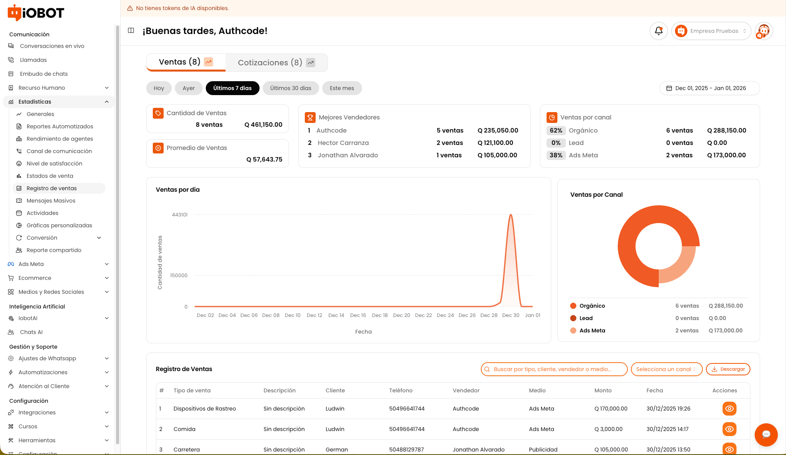The width and height of the screenshot is (786, 455).
Task: Switch to the Cotizaciones (8) tab
Action: point(277,63)
